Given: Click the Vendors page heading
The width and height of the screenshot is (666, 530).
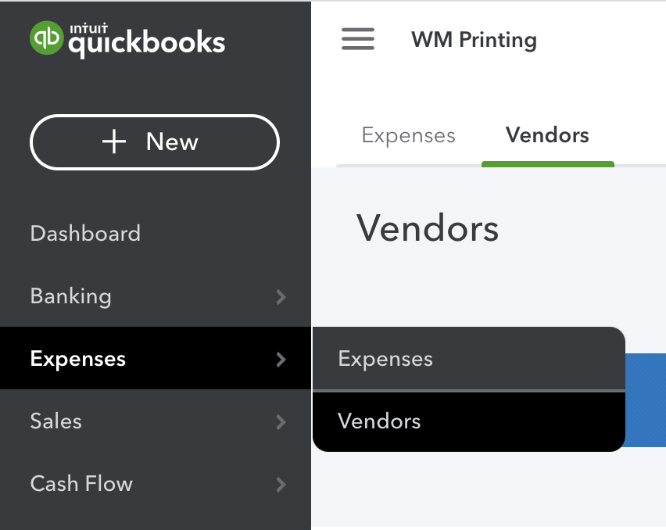Looking at the screenshot, I should (x=428, y=228).
